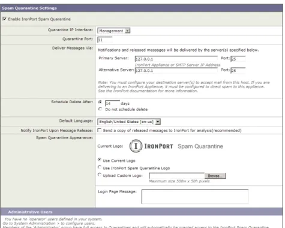Click the IronPort Spam Quarantine logo image
Screen dimensions: 285x228
tap(176, 146)
